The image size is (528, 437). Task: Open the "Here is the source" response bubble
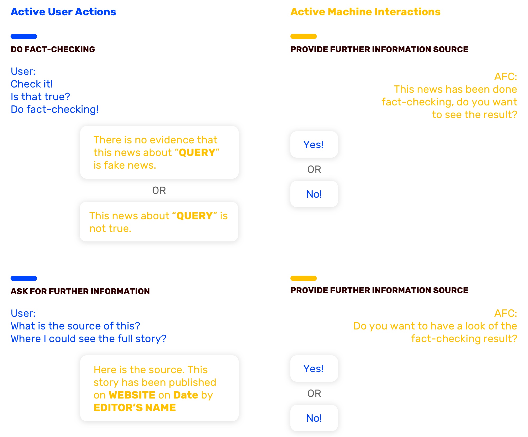[x=159, y=388]
